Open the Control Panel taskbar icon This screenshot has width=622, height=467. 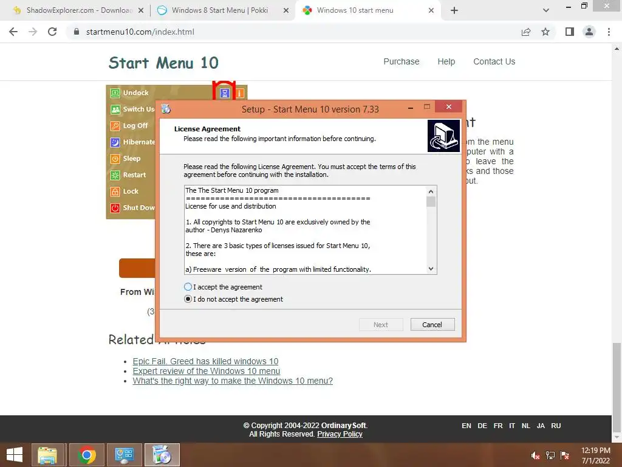[x=124, y=455]
